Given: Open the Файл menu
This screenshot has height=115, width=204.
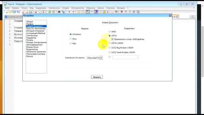Looking at the screenshot, I should 7,8.
